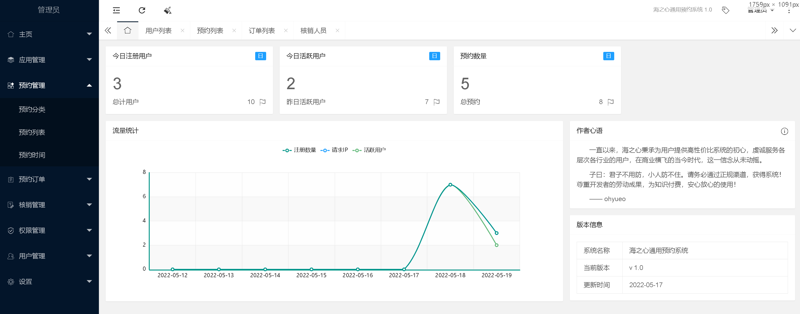
Task: Open the tab operations dropdown chevron
Action: pos(792,31)
